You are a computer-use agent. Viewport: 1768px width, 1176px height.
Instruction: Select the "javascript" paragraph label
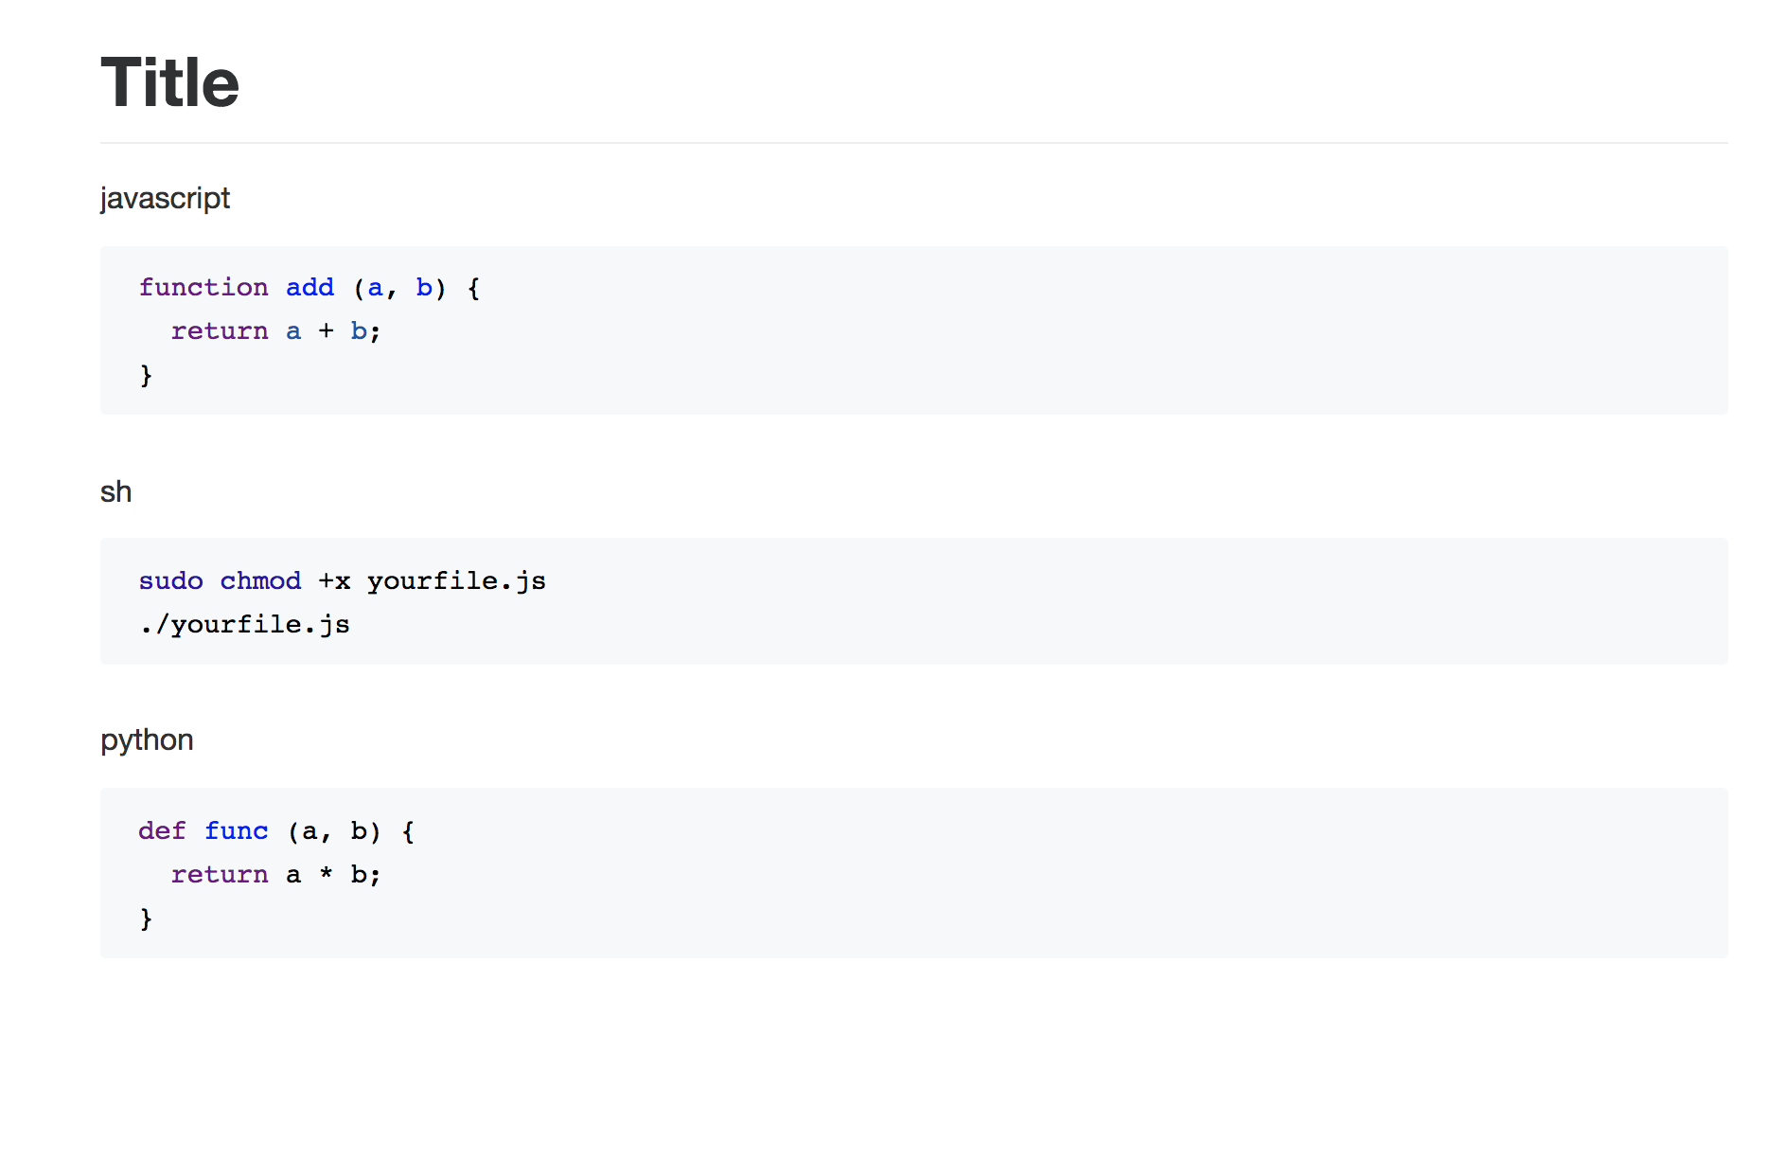point(165,198)
